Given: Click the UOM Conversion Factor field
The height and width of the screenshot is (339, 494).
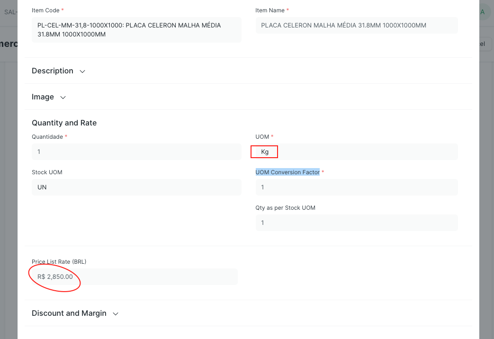Looking at the screenshot, I should 356,187.
